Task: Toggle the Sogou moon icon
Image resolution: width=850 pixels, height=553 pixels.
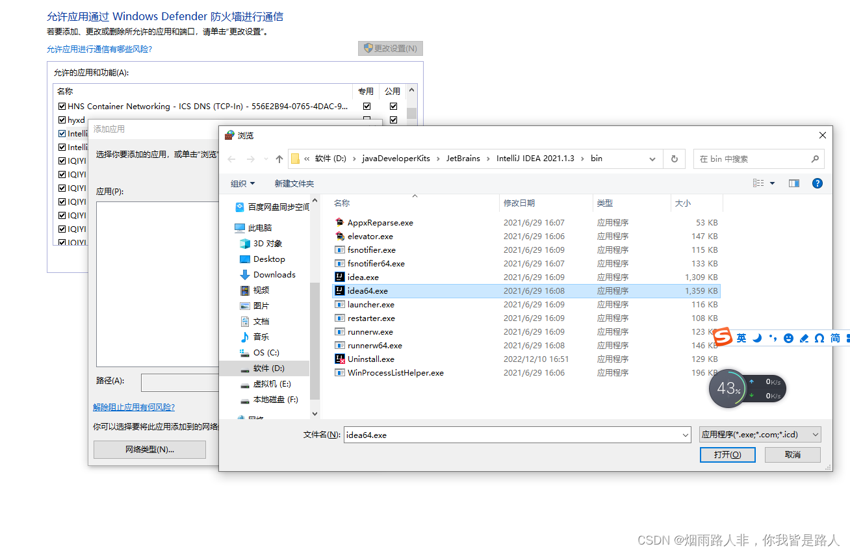Action: point(757,338)
